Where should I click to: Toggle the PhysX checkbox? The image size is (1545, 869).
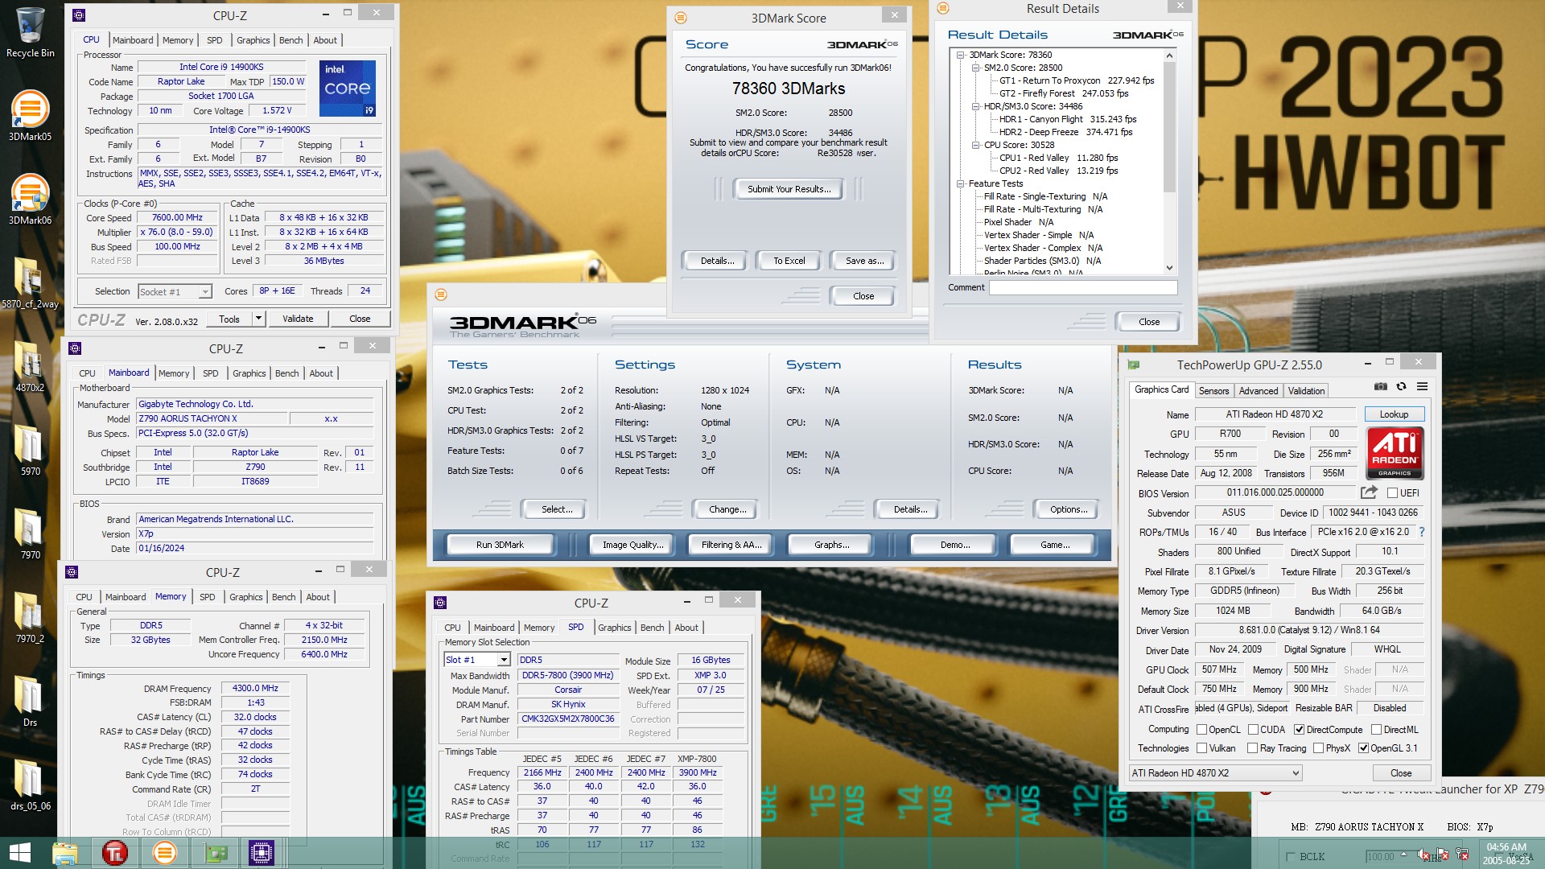pyautogui.click(x=1318, y=748)
